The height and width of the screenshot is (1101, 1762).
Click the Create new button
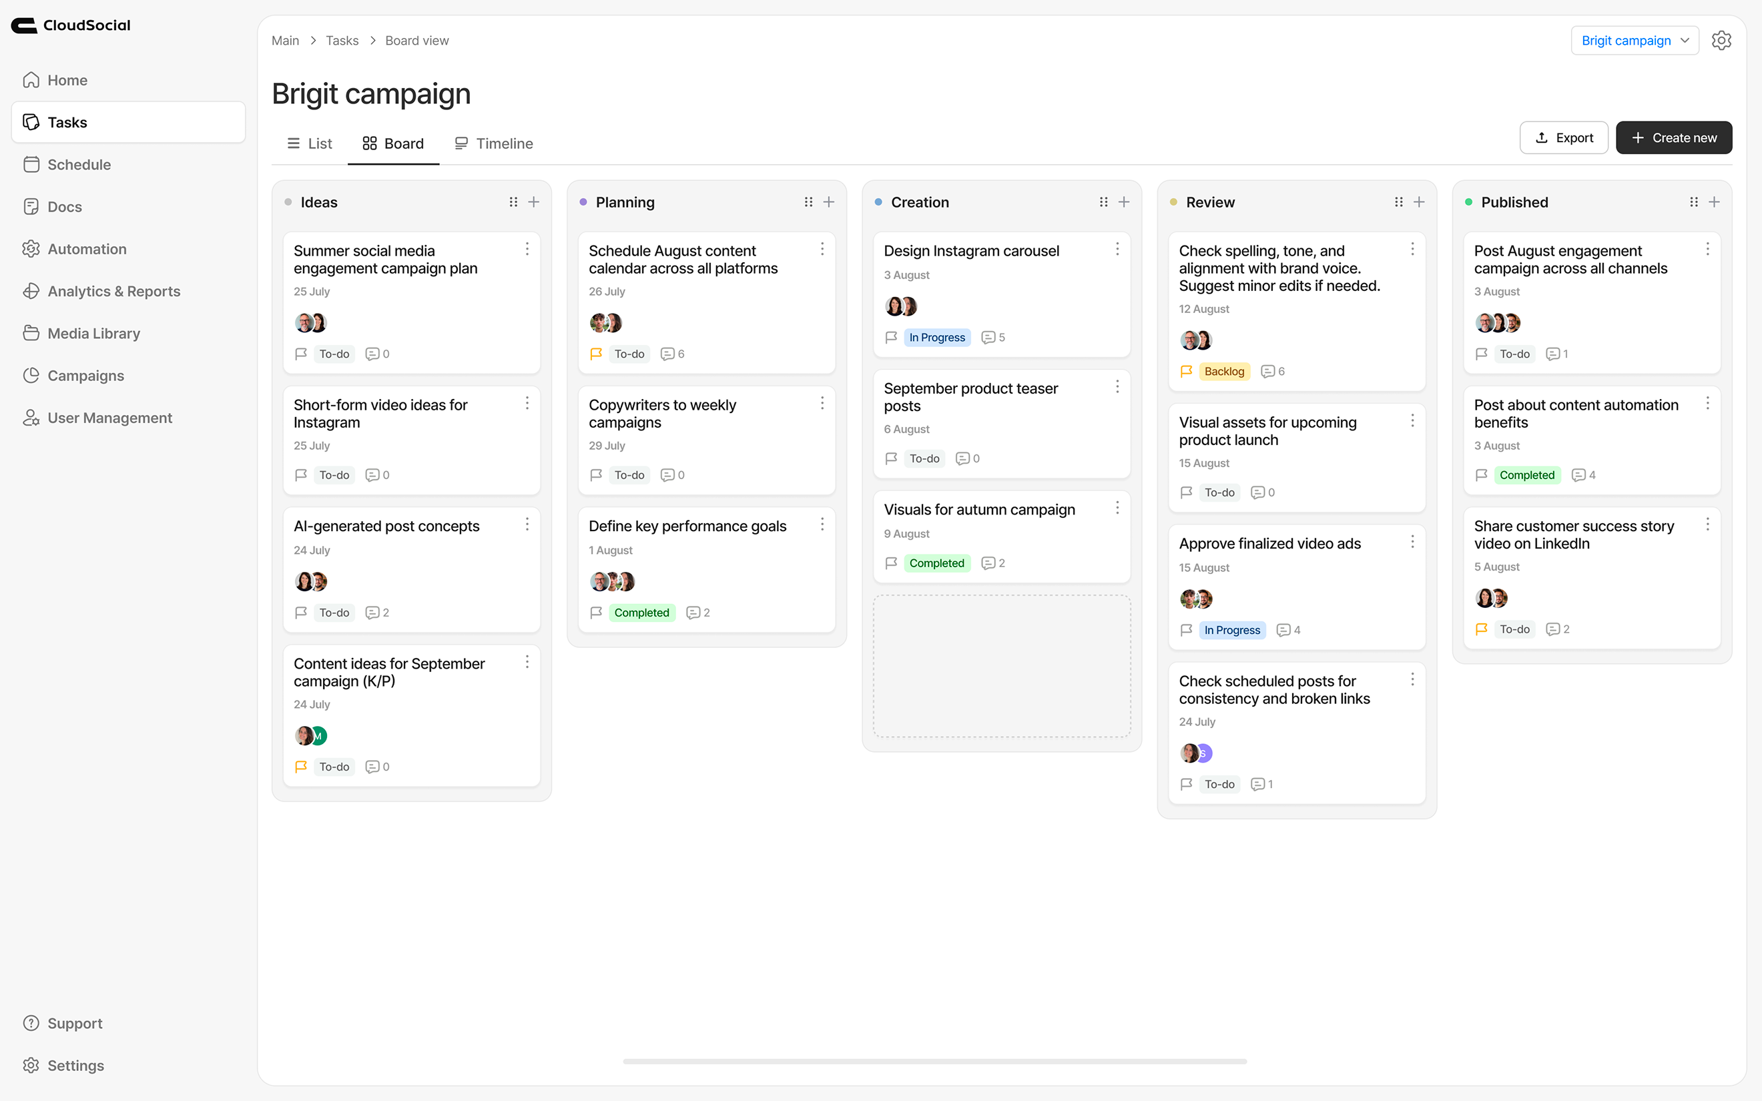coord(1673,137)
